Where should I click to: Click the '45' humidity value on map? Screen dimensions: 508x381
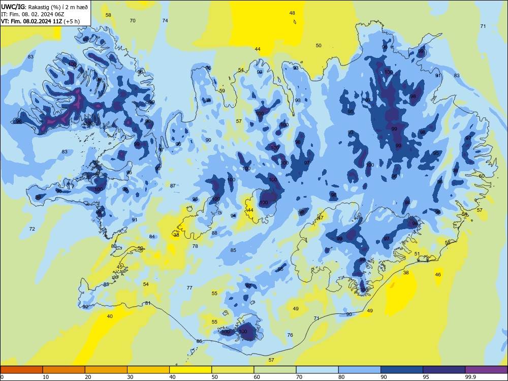tap(119, 267)
